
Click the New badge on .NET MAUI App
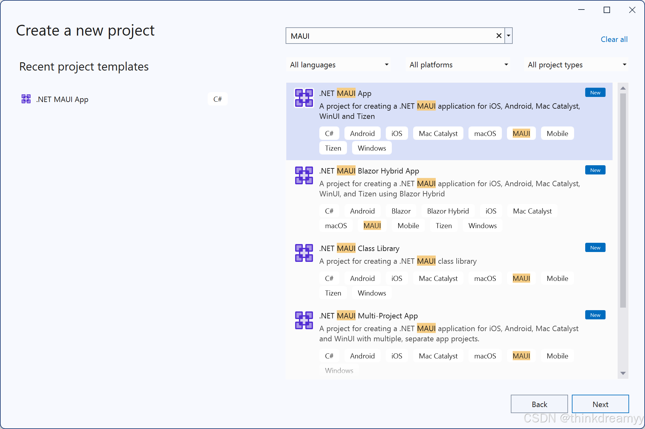pos(595,92)
